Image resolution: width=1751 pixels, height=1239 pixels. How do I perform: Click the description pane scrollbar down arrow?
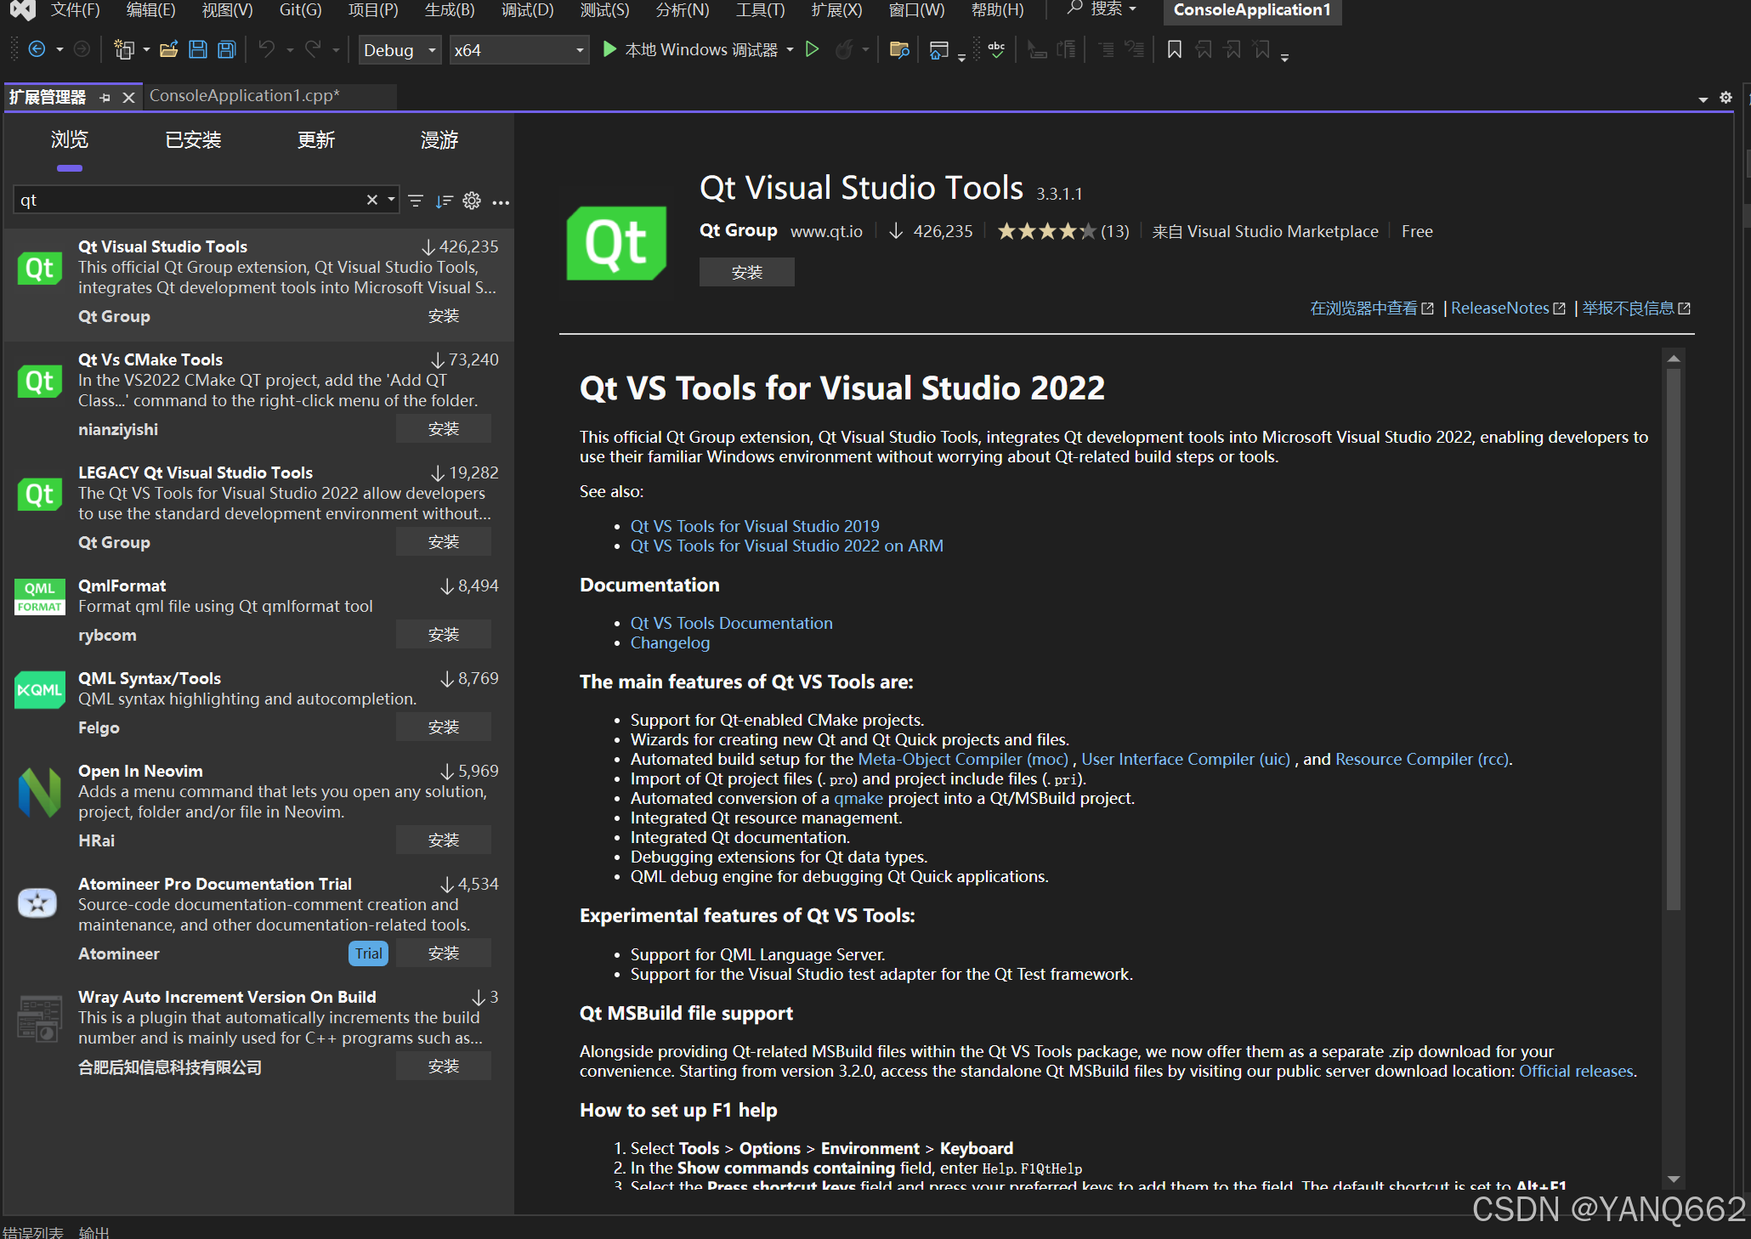click(x=1674, y=1179)
